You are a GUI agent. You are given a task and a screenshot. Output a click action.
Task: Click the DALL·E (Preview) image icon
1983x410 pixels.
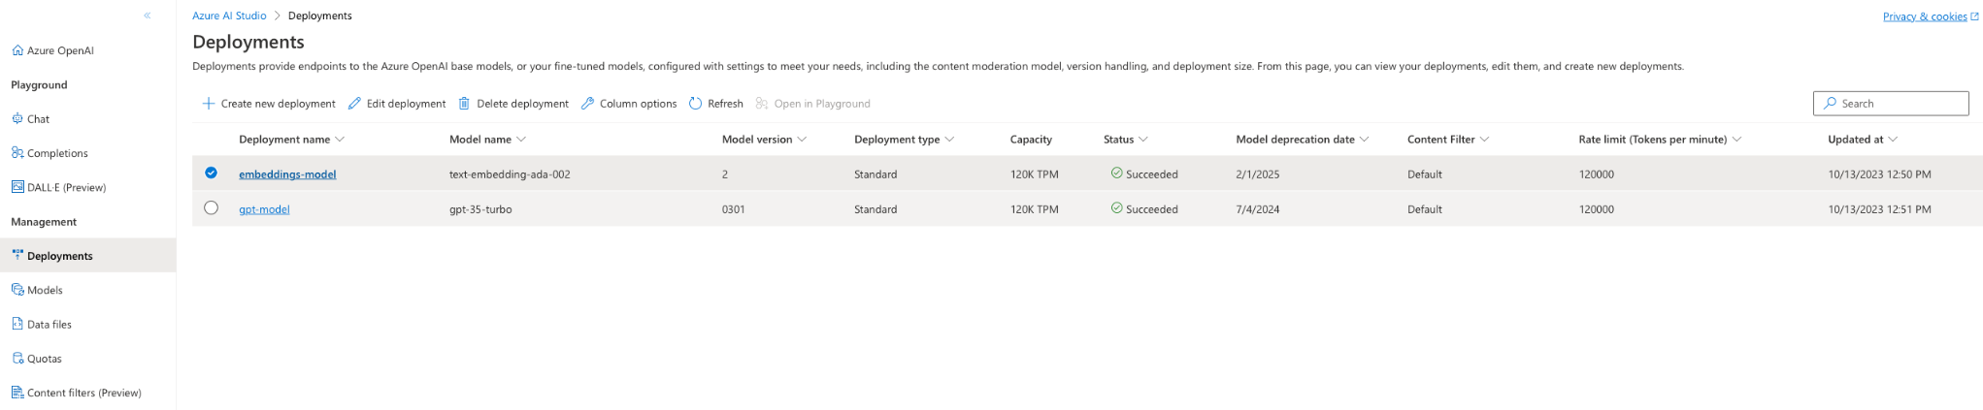click(17, 187)
